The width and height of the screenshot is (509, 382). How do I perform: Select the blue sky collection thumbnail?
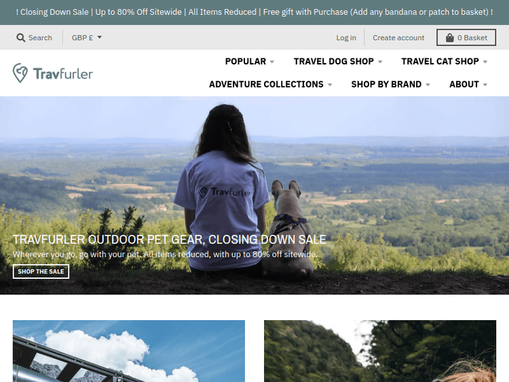coord(129,351)
